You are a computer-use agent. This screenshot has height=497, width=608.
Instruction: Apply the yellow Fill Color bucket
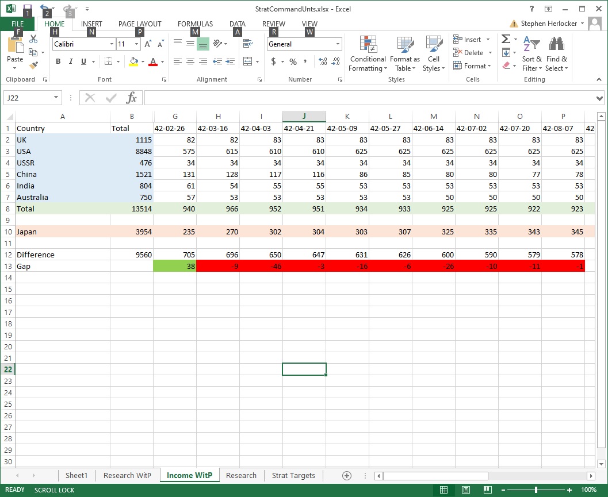tap(134, 61)
